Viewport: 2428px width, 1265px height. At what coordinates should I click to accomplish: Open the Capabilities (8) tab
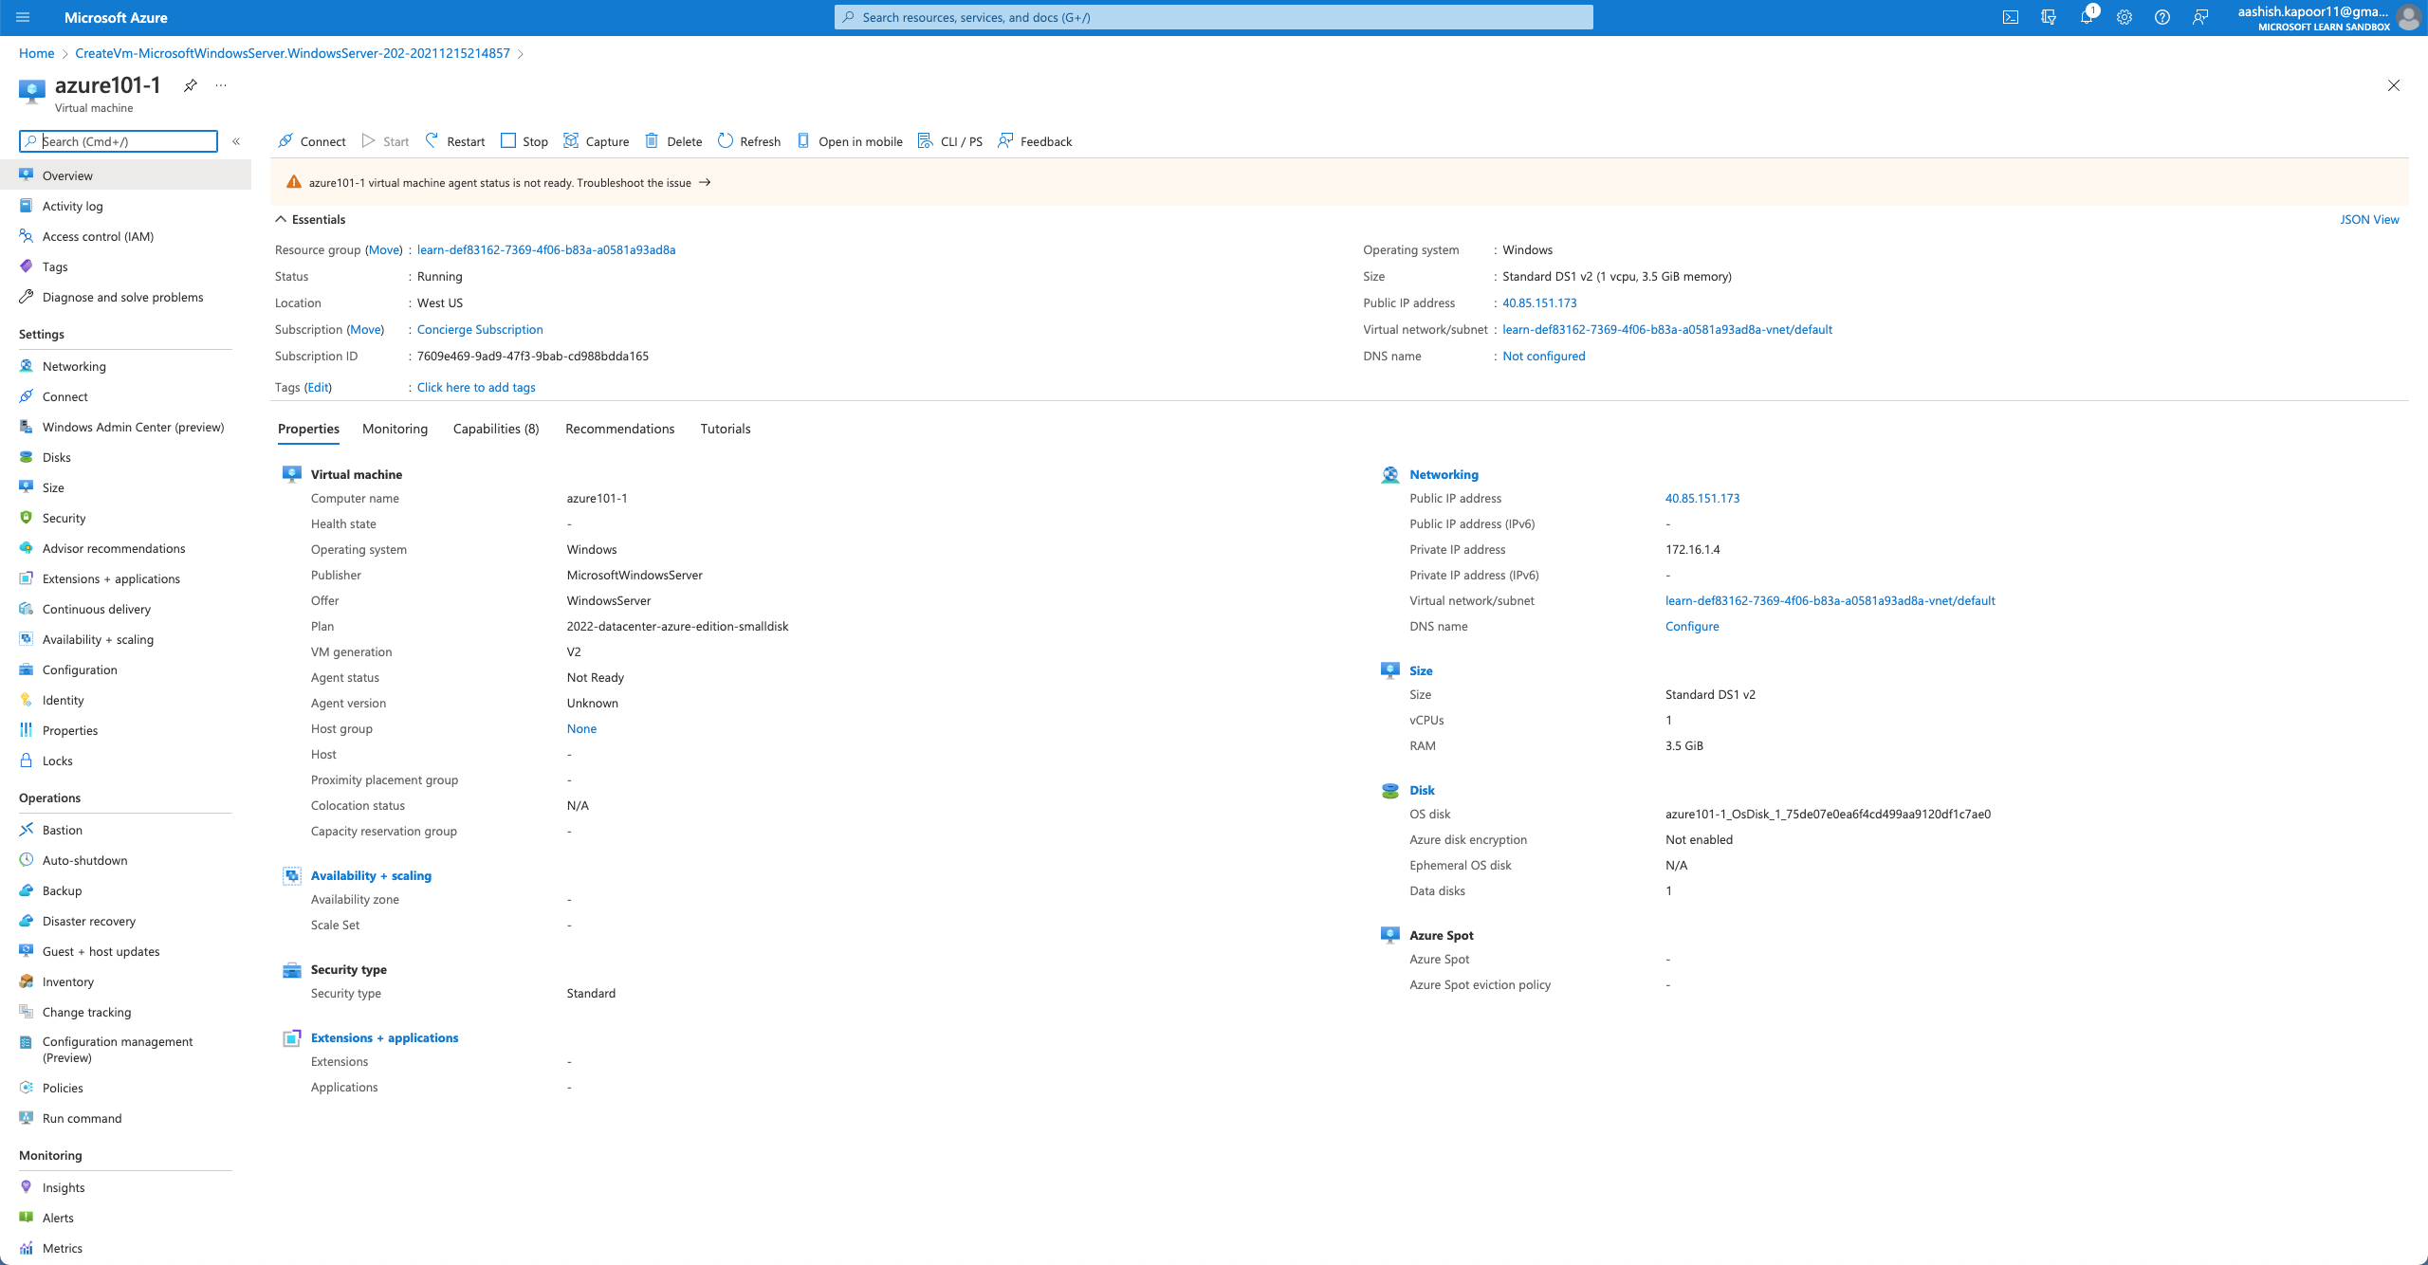click(x=495, y=429)
